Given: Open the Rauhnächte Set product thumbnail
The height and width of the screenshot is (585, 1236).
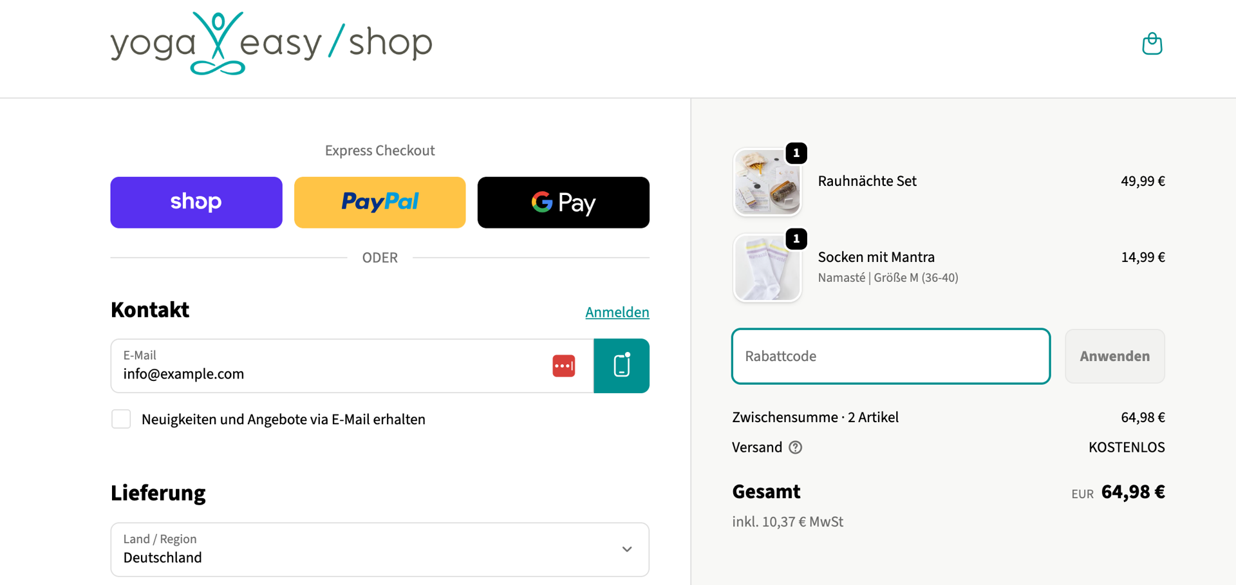Looking at the screenshot, I should tap(767, 184).
